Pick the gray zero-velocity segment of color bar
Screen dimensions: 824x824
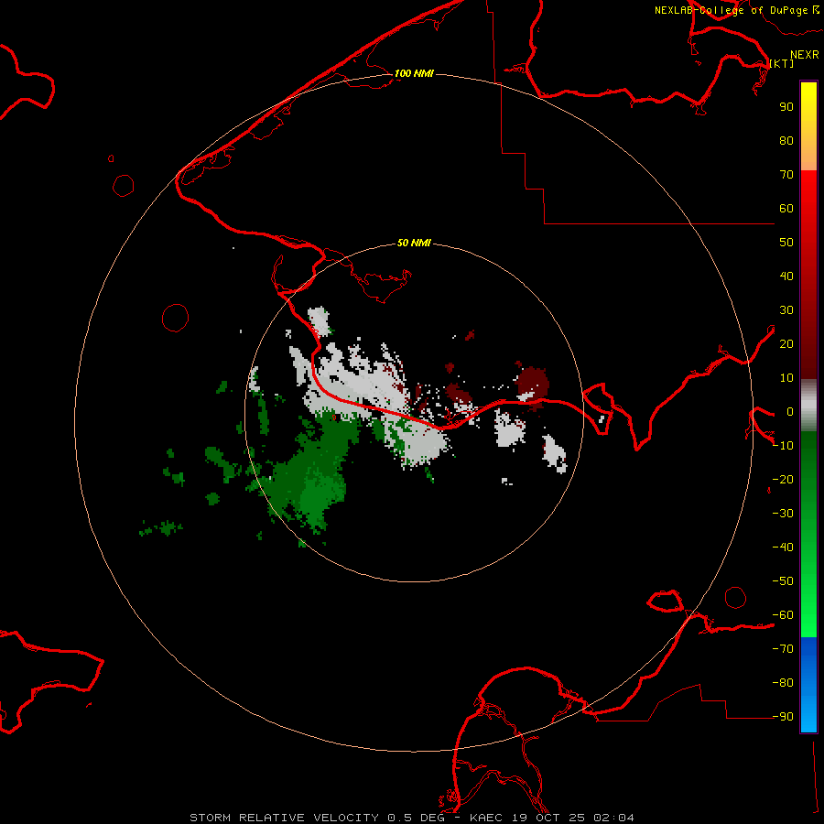(x=808, y=406)
